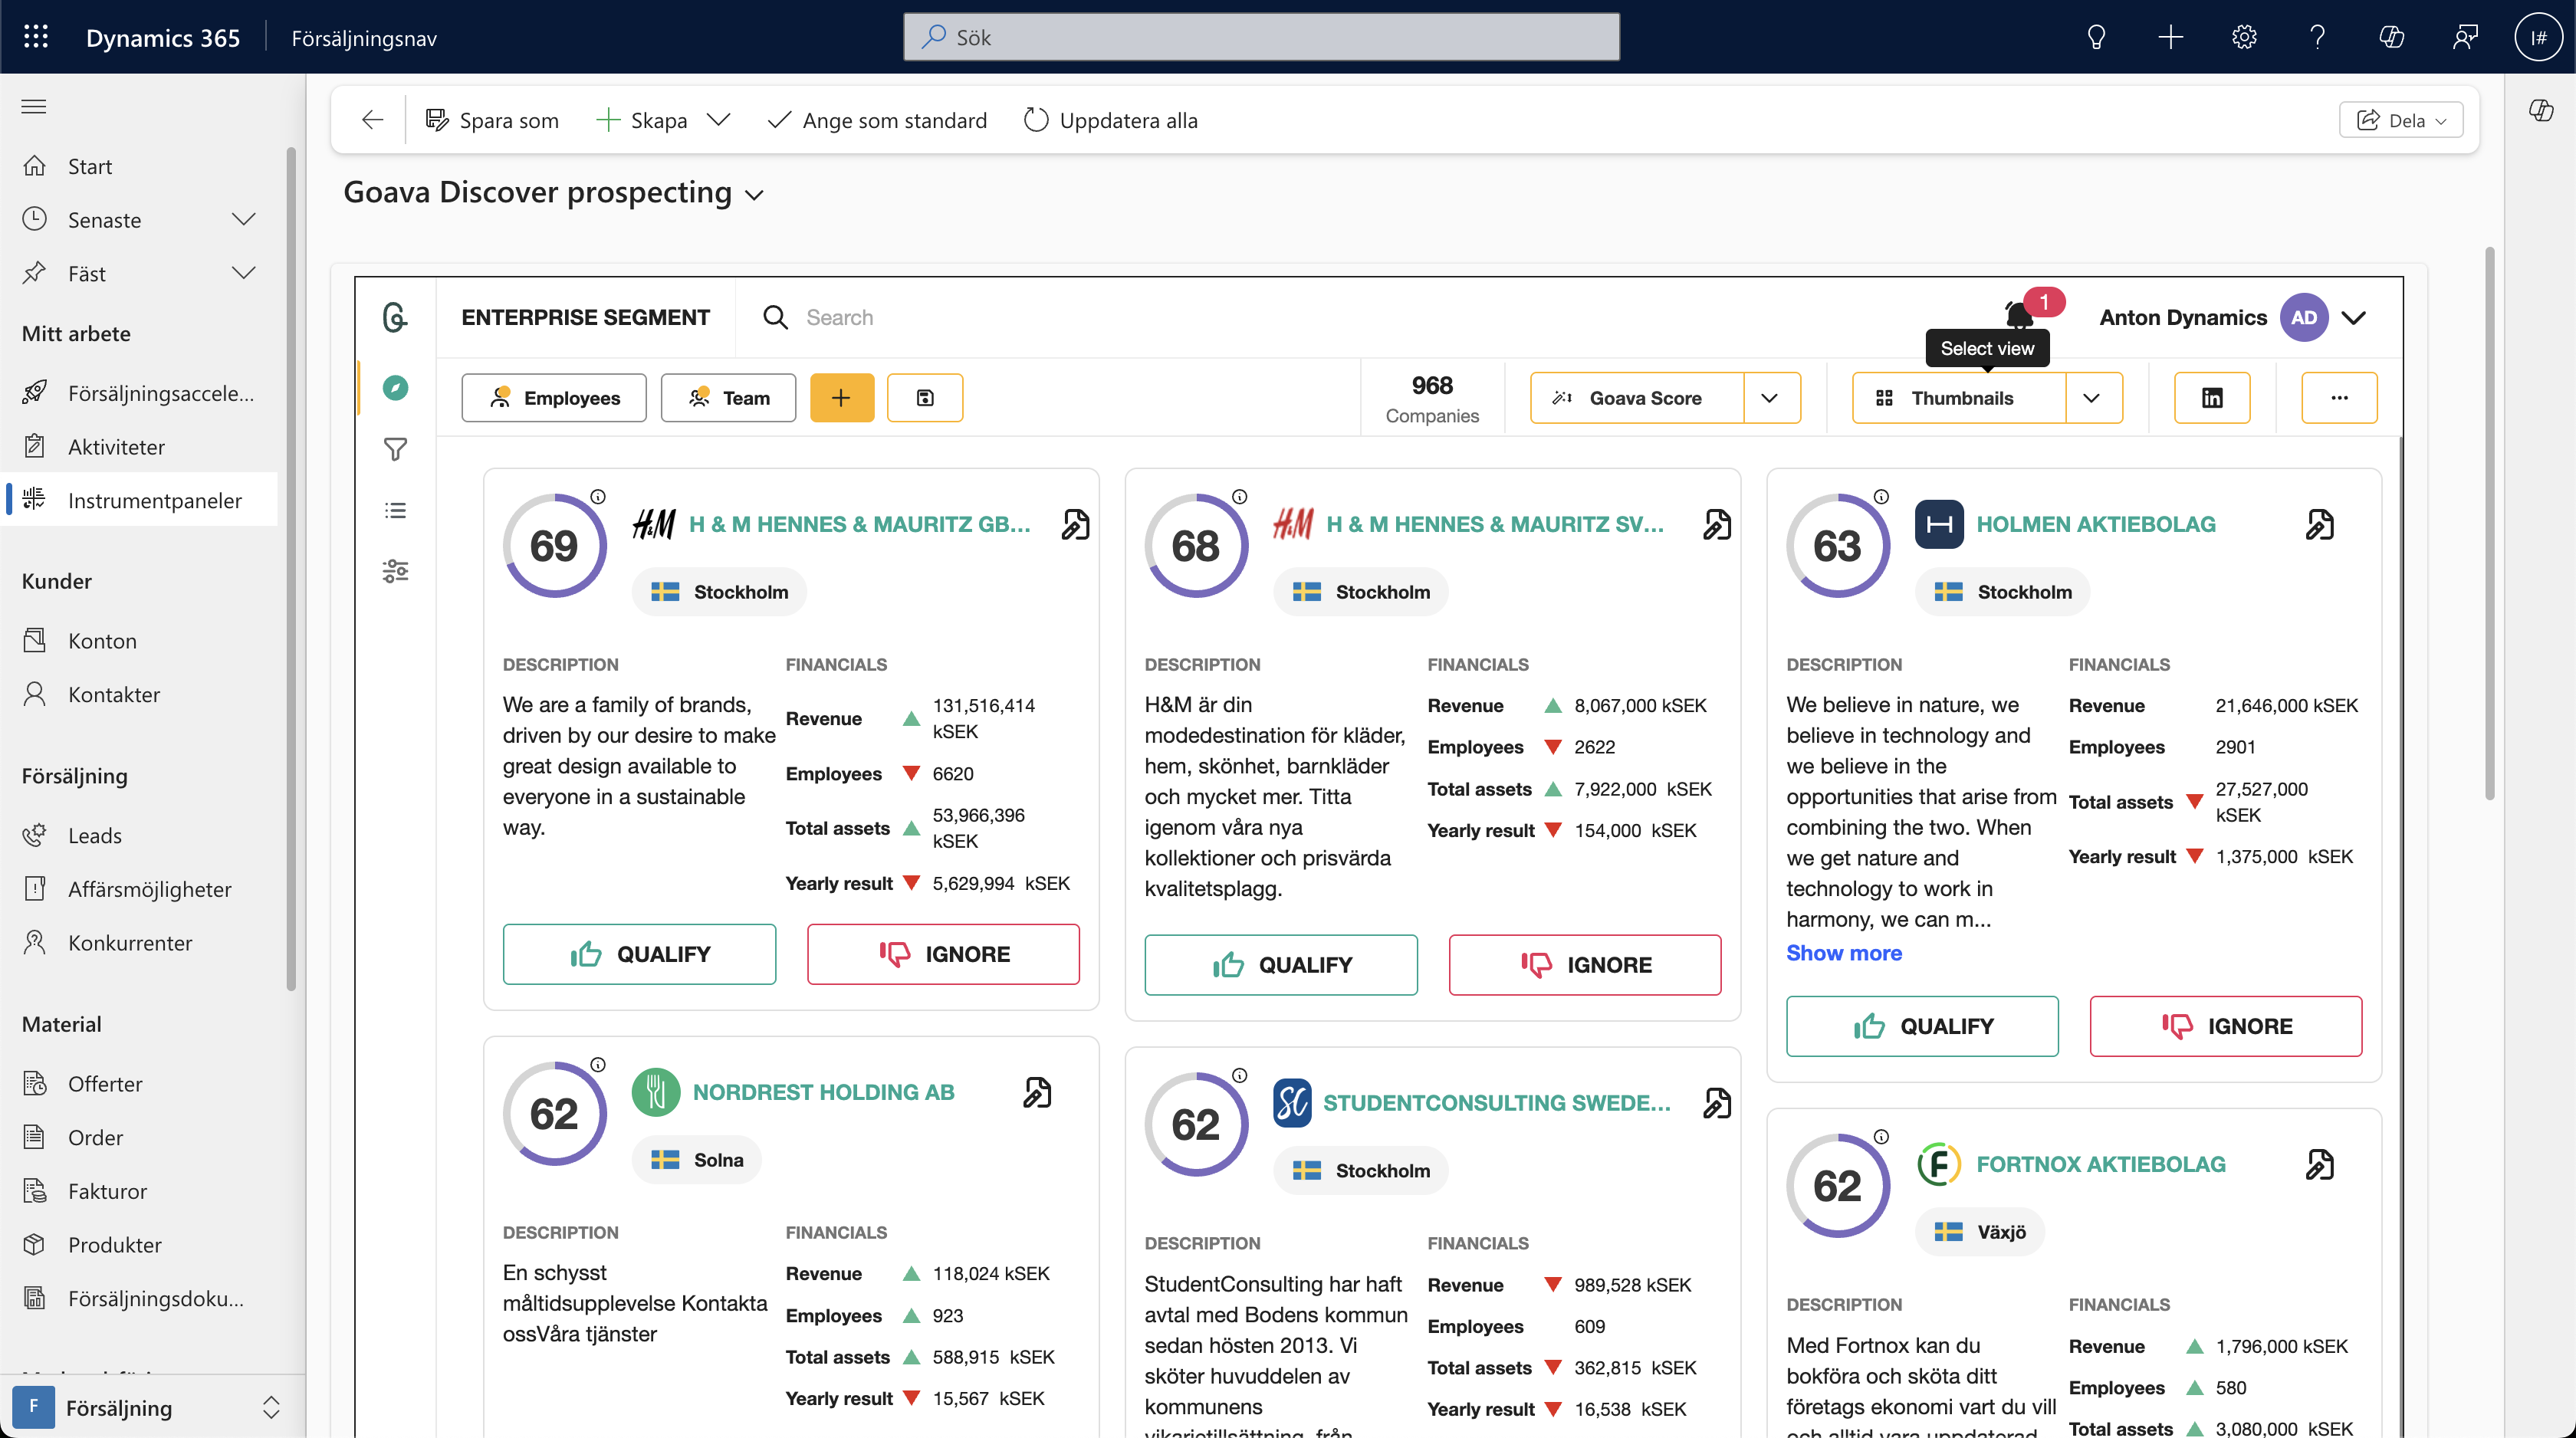The height and width of the screenshot is (1438, 2576).
Task: Open Leads in navigation
Action: point(140,835)
